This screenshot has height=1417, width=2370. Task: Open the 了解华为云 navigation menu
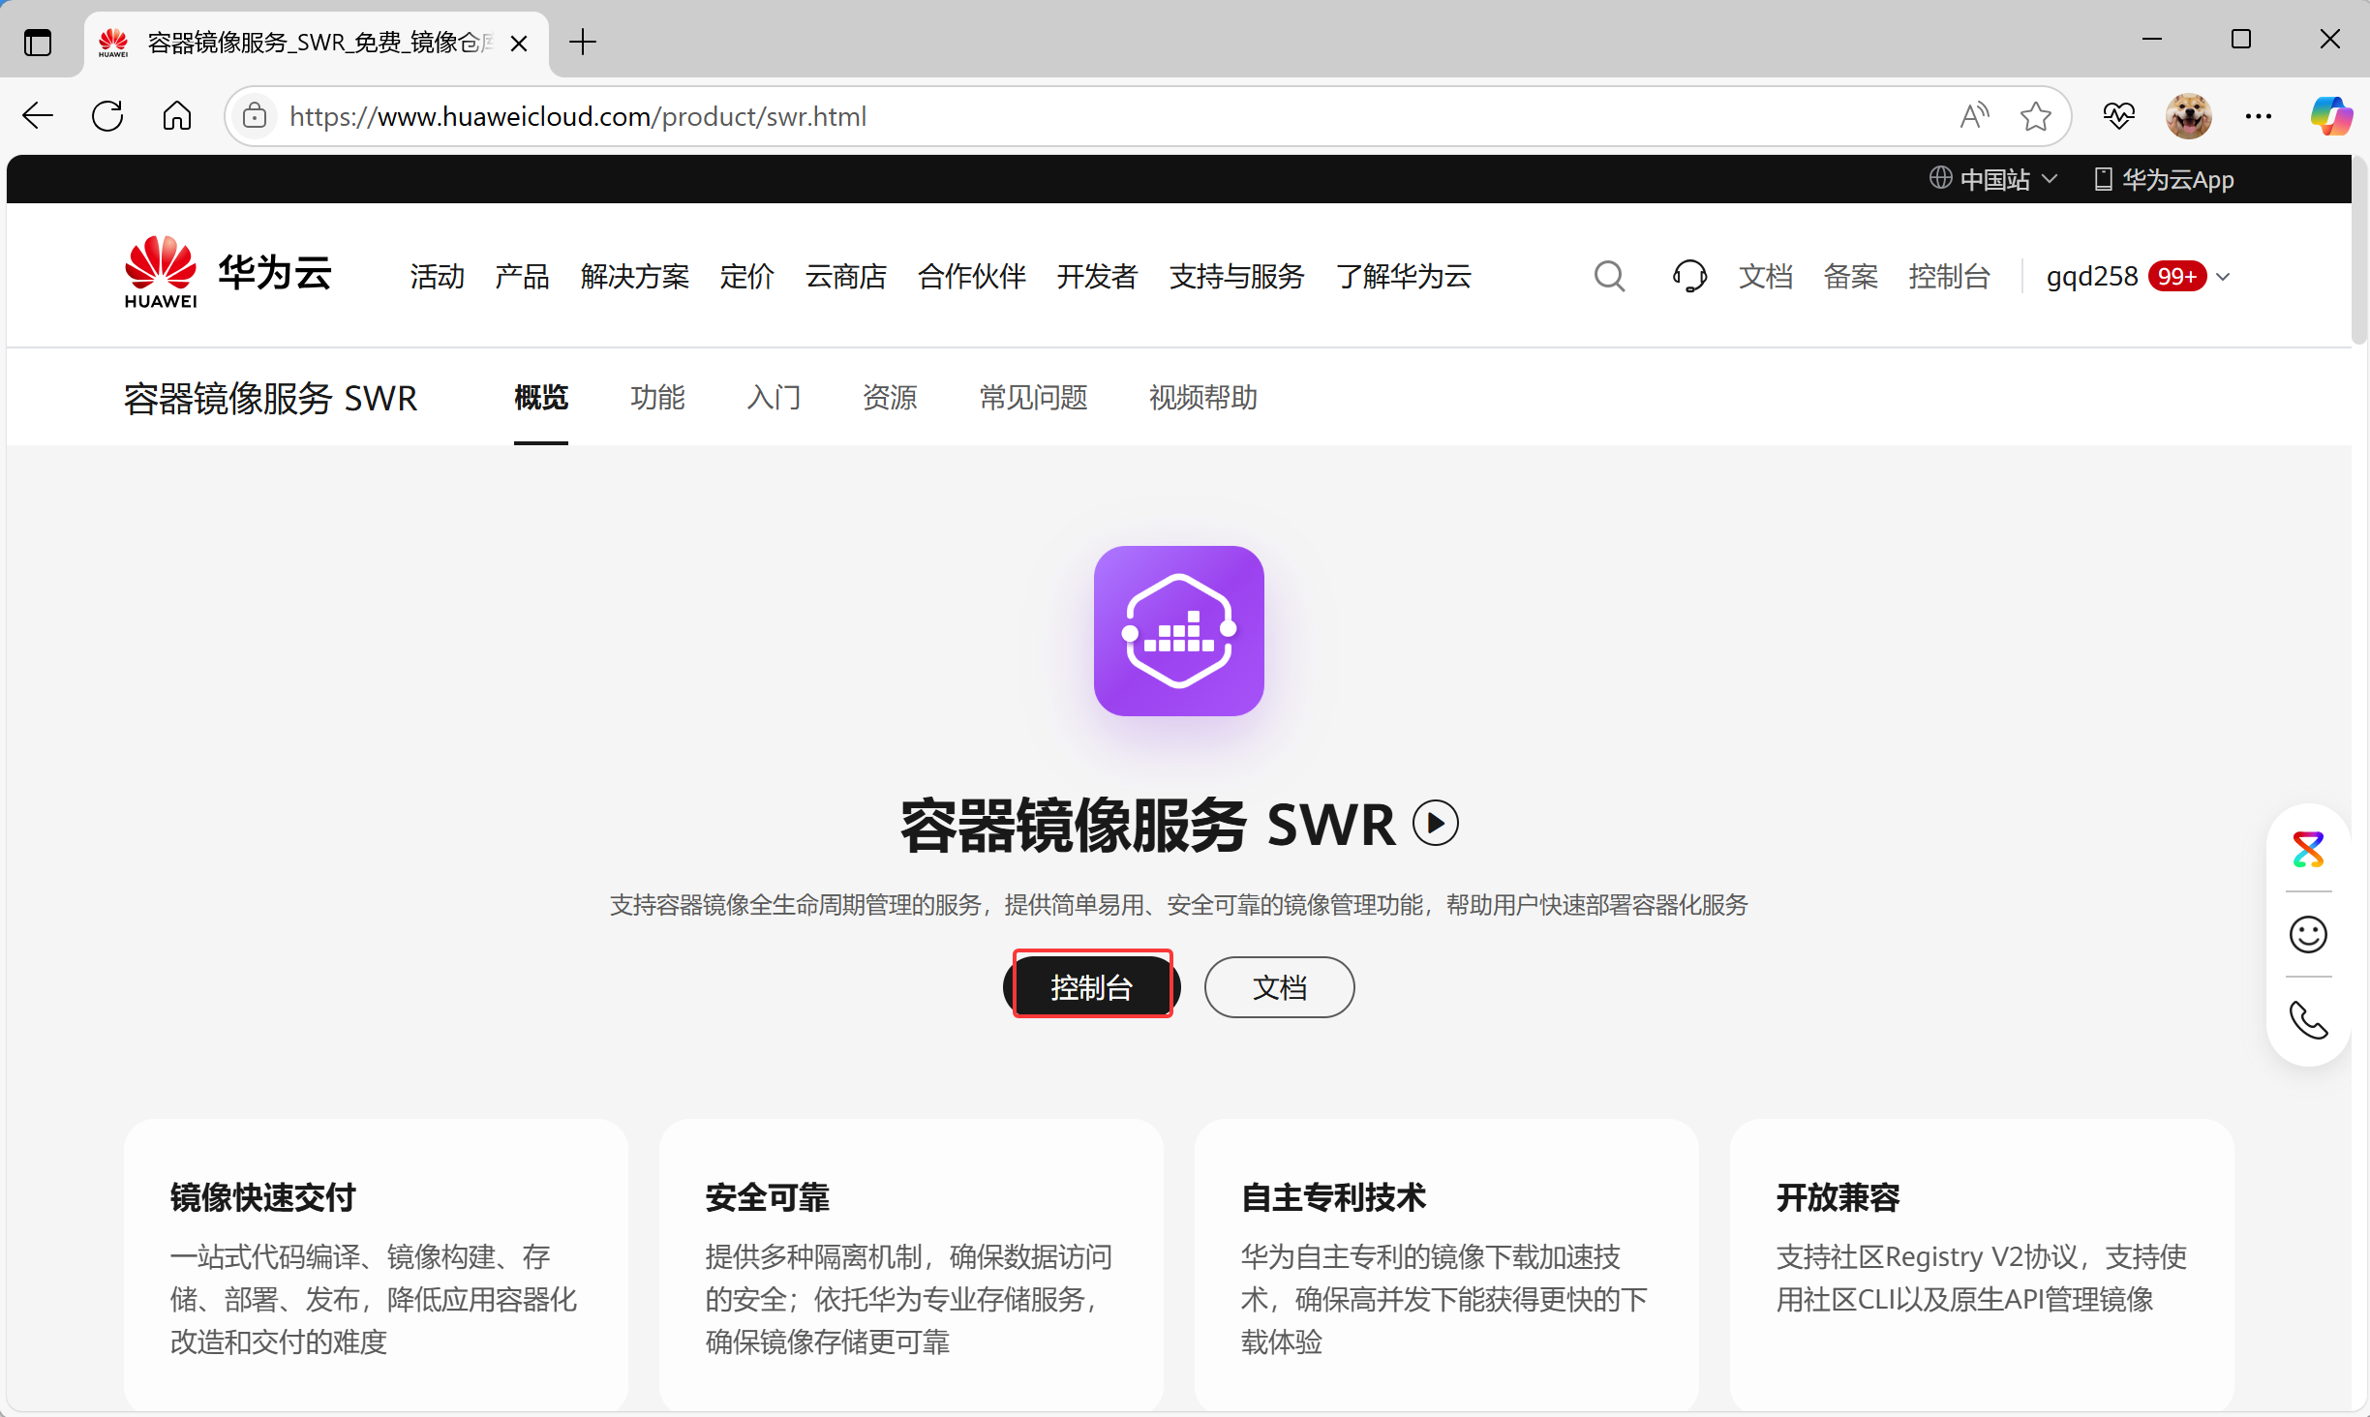(1404, 277)
